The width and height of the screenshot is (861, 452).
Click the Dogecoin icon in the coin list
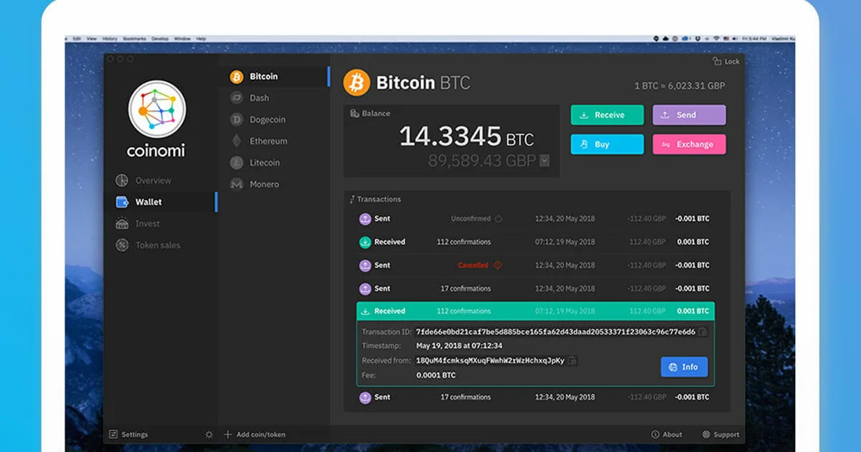tap(237, 119)
